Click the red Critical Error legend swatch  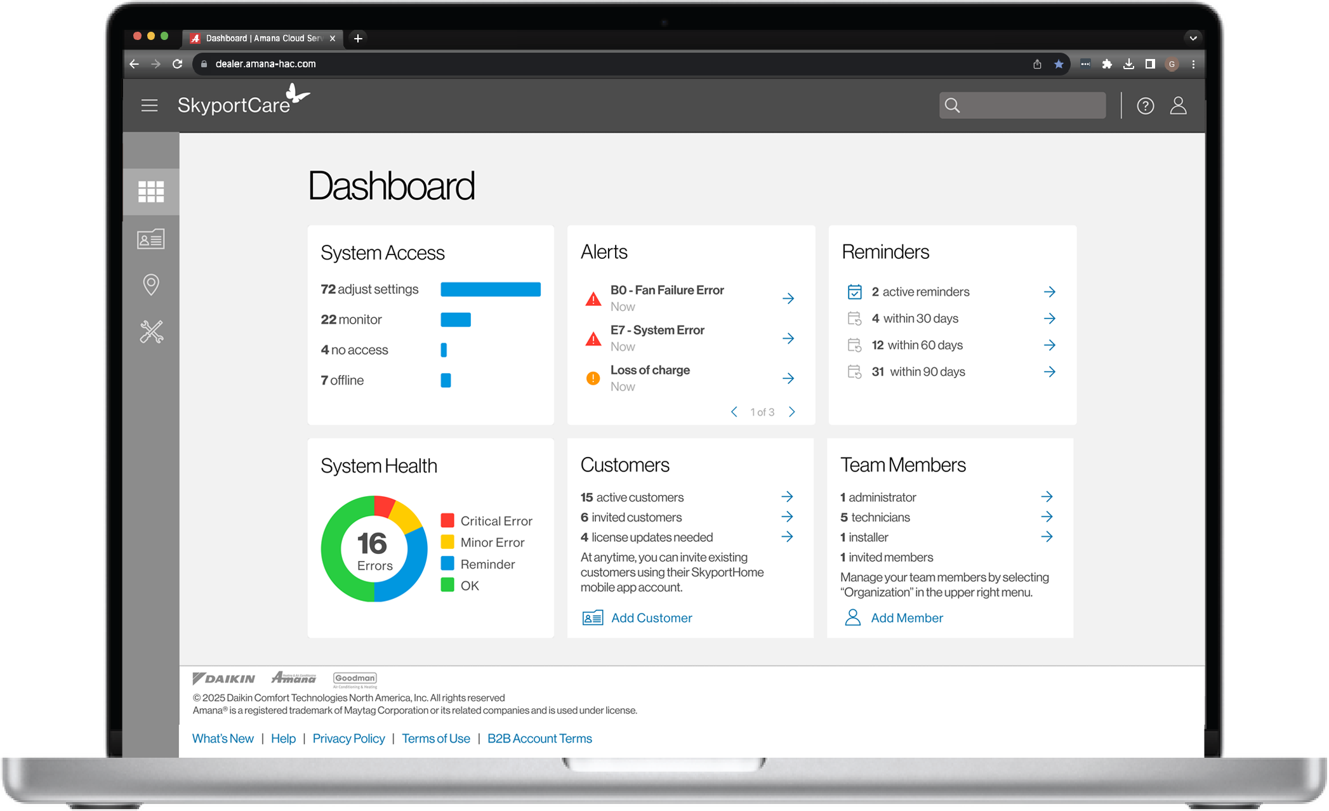(447, 520)
